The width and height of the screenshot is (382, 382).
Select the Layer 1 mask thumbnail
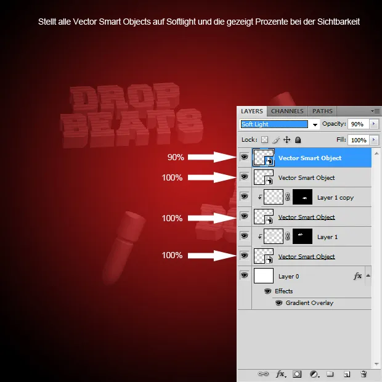(x=303, y=237)
